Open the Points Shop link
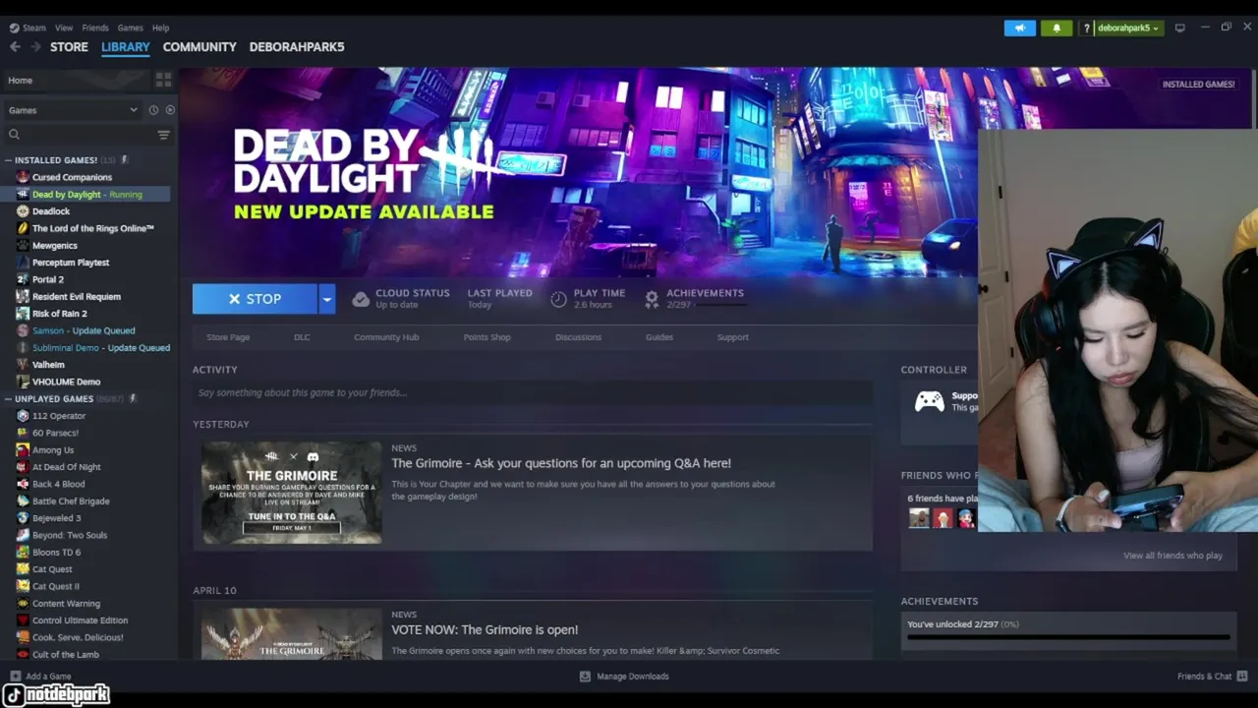The image size is (1258, 708). (x=486, y=337)
